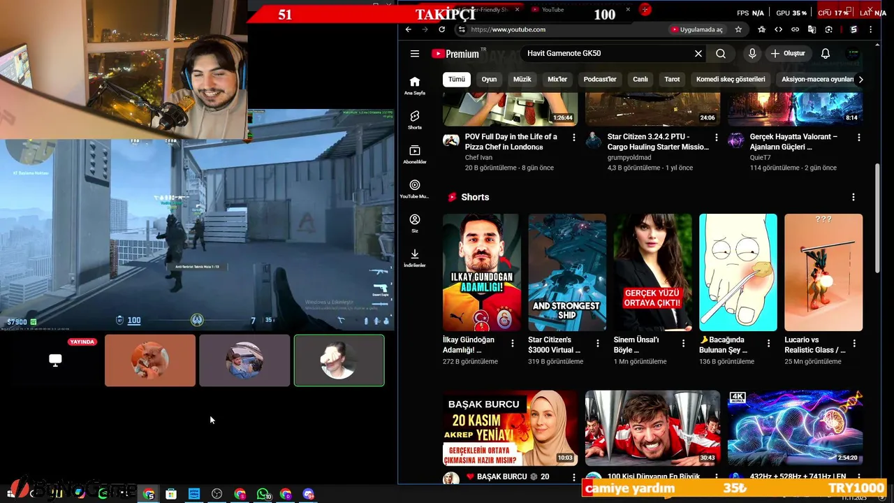Image resolution: width=894 pixels, height=503 pixels.
Task: Open OBS Studio from the taskbar
Action: tap(217, 494)
